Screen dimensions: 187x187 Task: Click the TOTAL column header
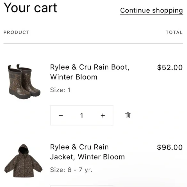click(174, 32)
